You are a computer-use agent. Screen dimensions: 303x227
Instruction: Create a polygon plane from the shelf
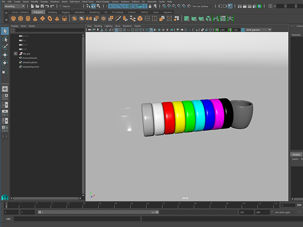coord(43,18)
